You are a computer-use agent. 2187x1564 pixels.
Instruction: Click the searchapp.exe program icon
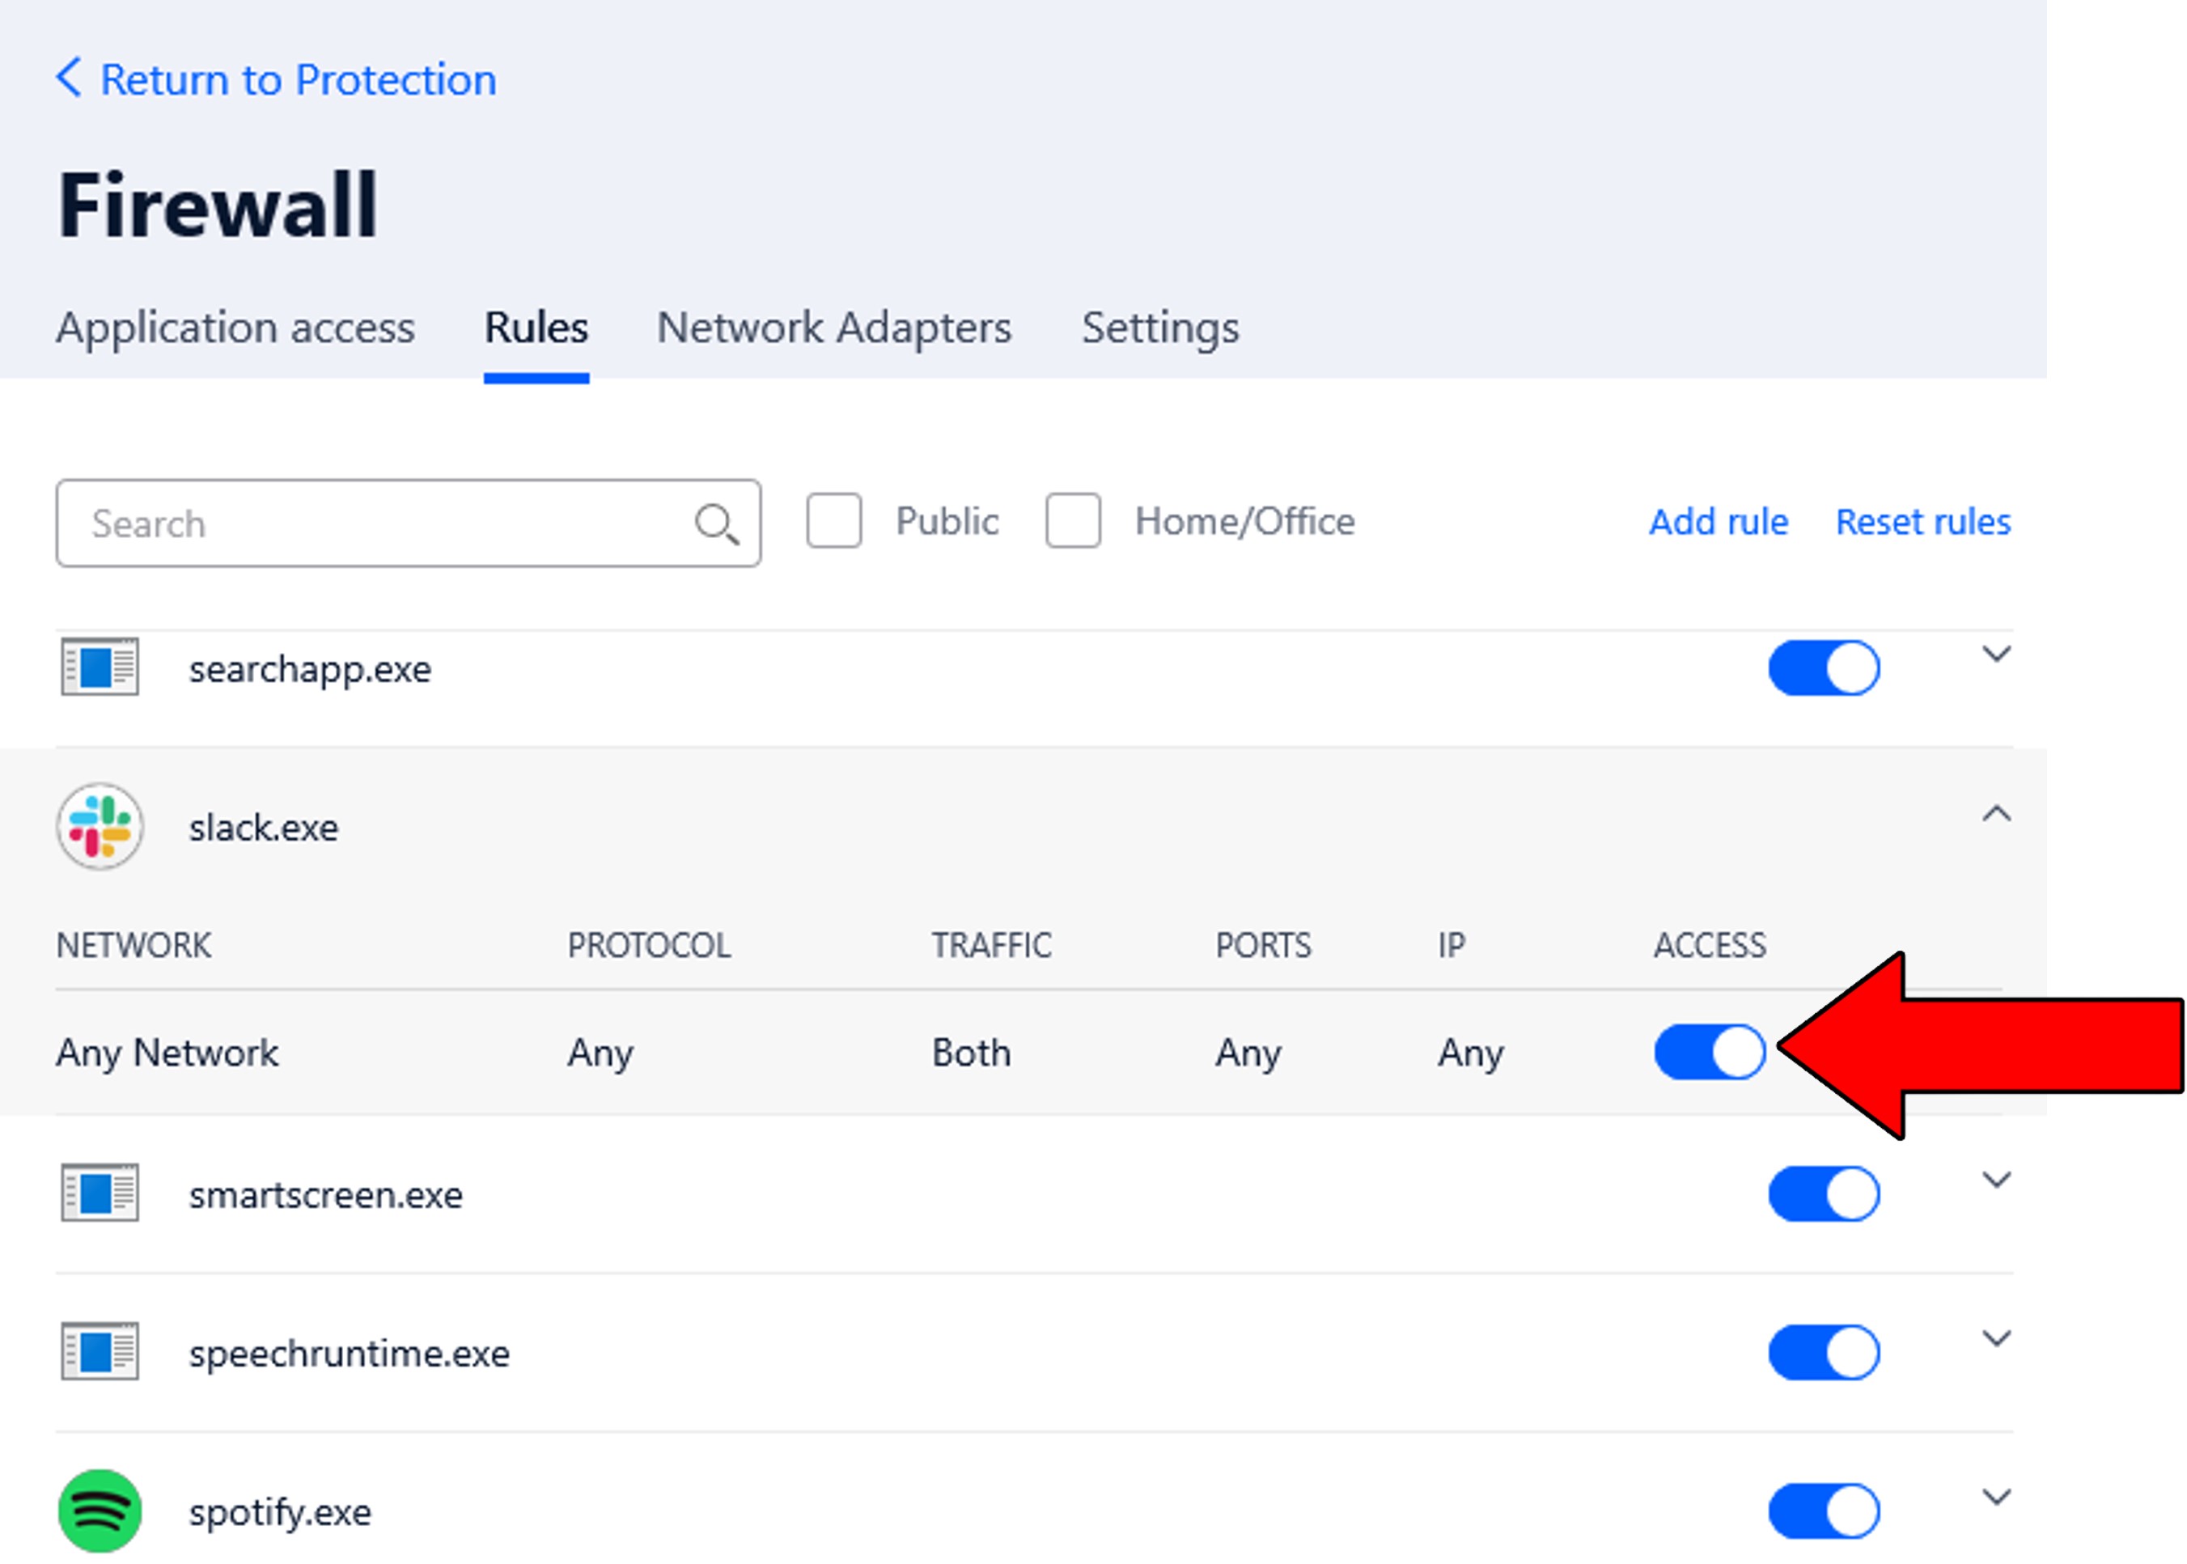[x=100, y=667]
